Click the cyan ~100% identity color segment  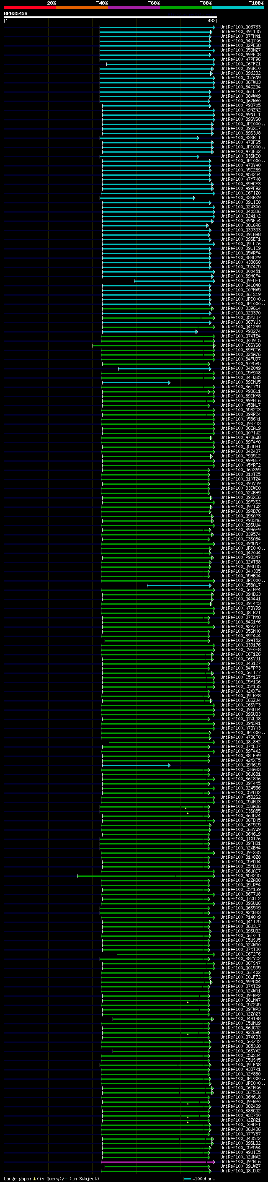point(238,8)
